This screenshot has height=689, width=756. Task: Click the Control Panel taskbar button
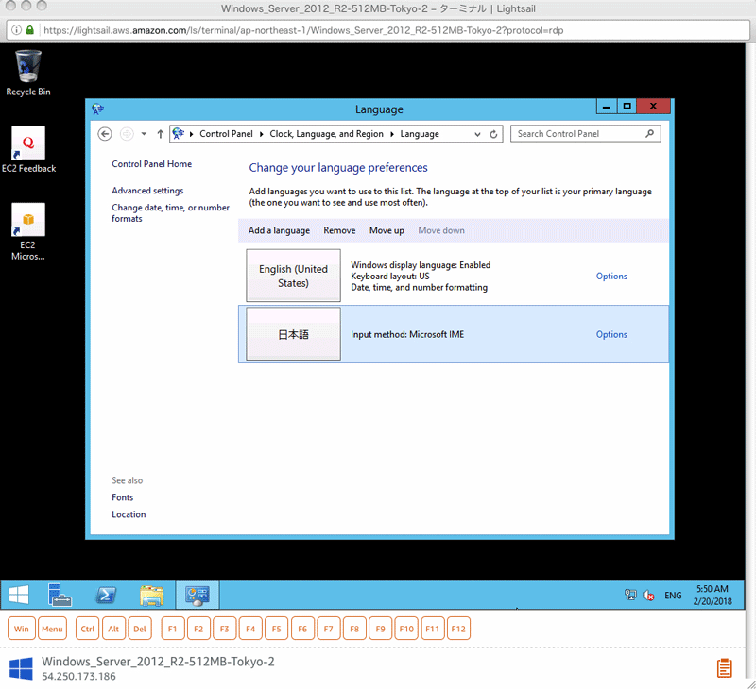click(198, 596)
